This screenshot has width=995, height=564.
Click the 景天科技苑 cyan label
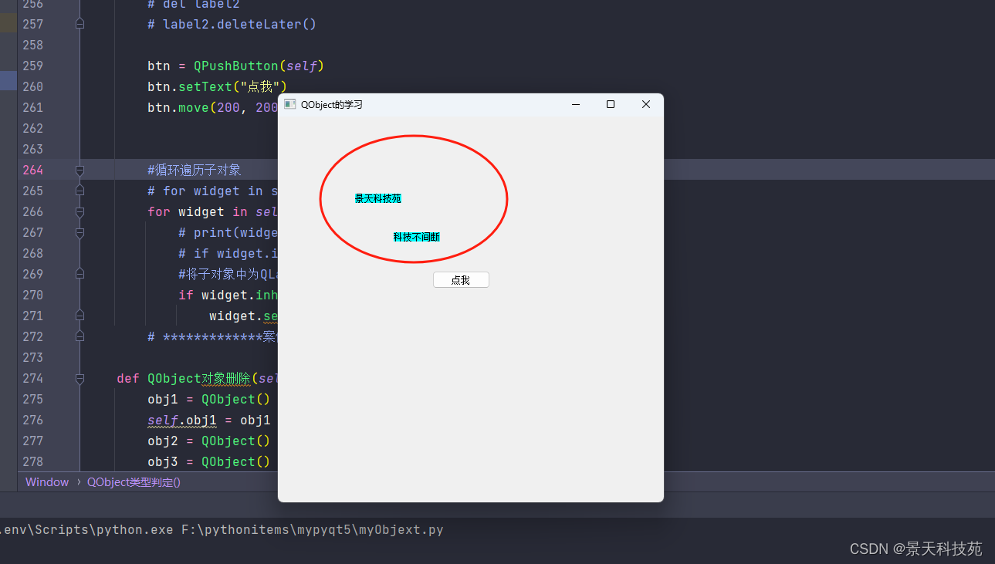[x=377, y=198]
